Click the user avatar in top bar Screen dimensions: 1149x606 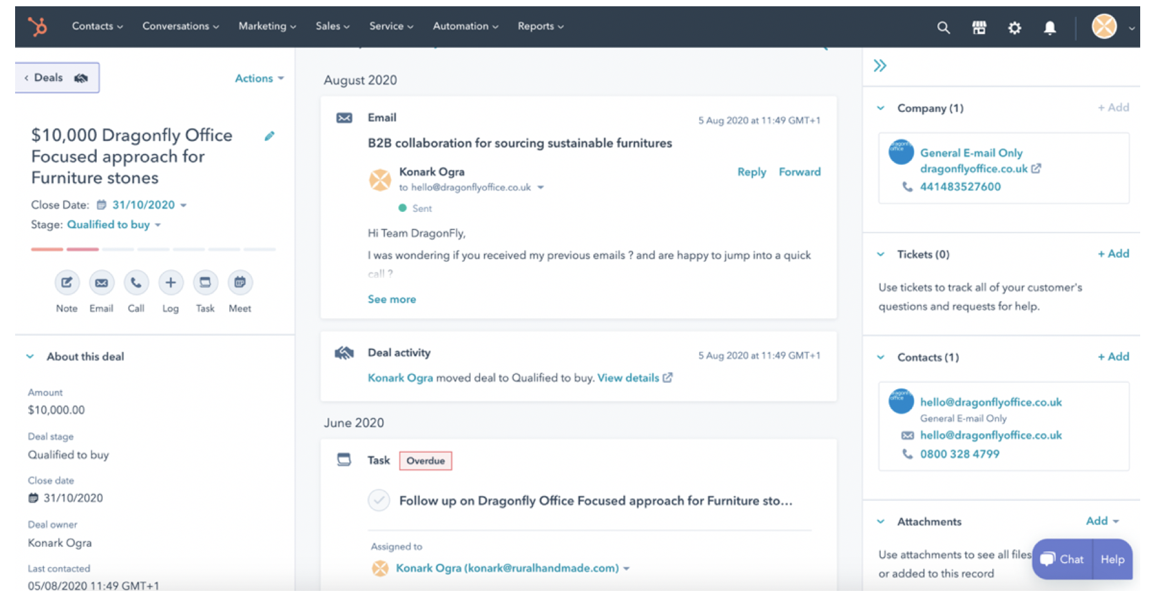click(1104, 26)
